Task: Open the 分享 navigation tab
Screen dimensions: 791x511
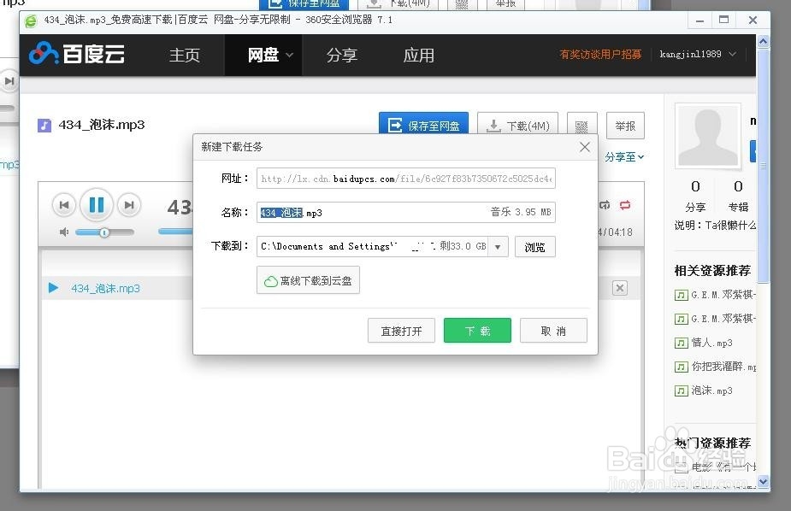Action: pyautogui.click(x=341, y=55)
